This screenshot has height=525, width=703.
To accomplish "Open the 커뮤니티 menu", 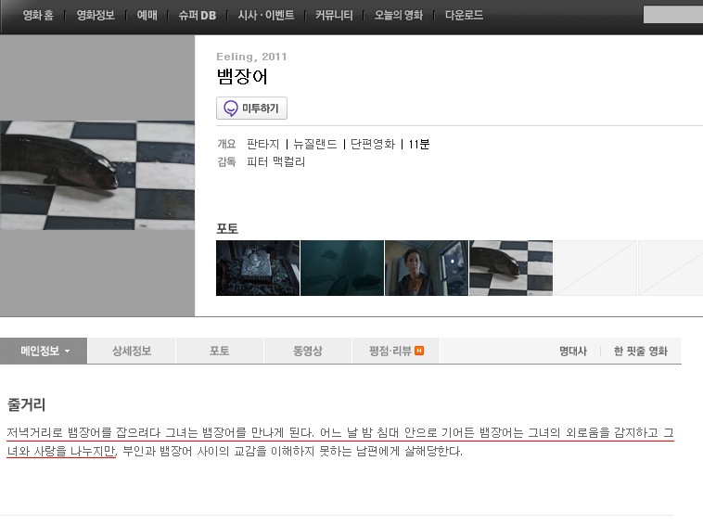I will coord(334,15).
